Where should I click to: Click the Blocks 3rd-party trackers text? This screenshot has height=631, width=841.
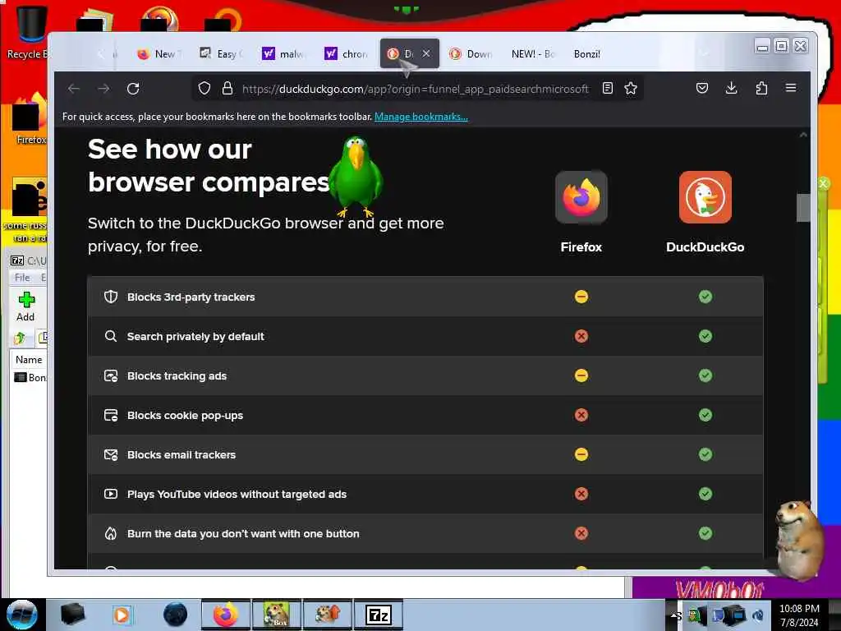tap(191, 297)
